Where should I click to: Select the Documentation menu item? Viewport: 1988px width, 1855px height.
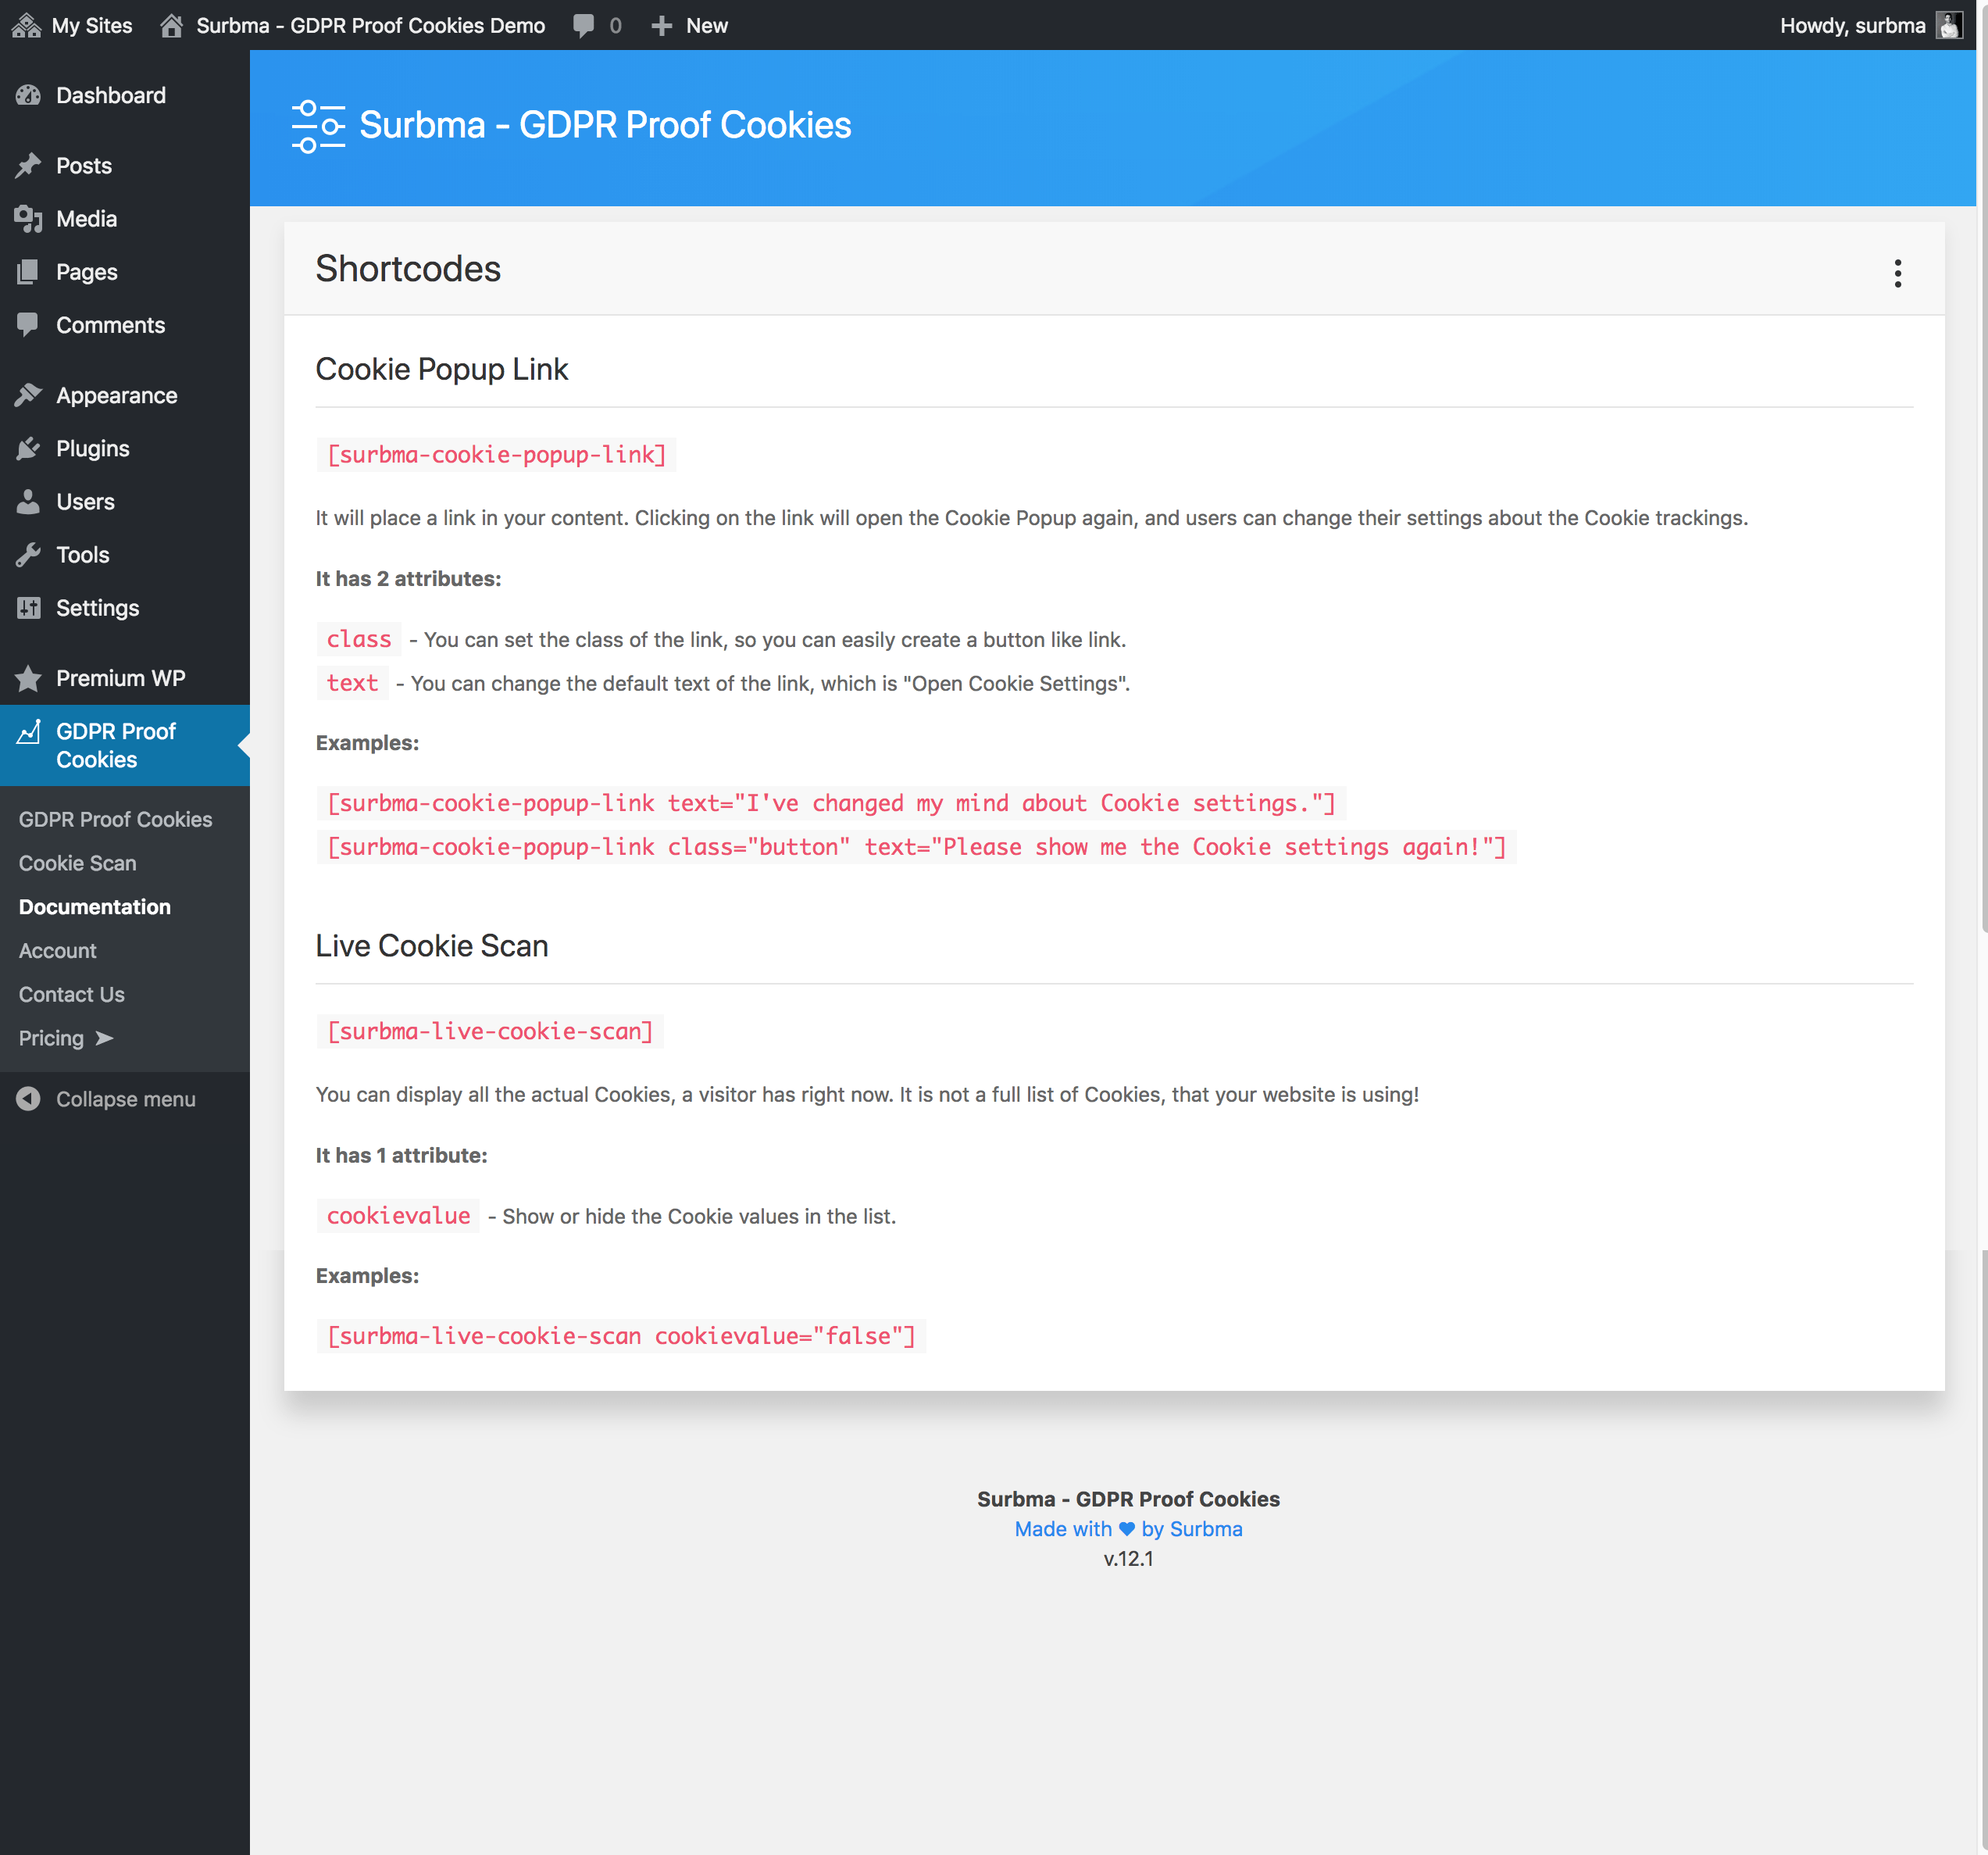(94, 906)
